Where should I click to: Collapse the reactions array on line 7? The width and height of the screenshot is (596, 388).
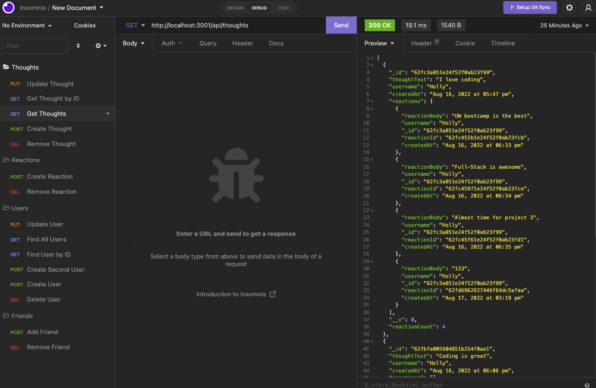(x=372, y=101)
